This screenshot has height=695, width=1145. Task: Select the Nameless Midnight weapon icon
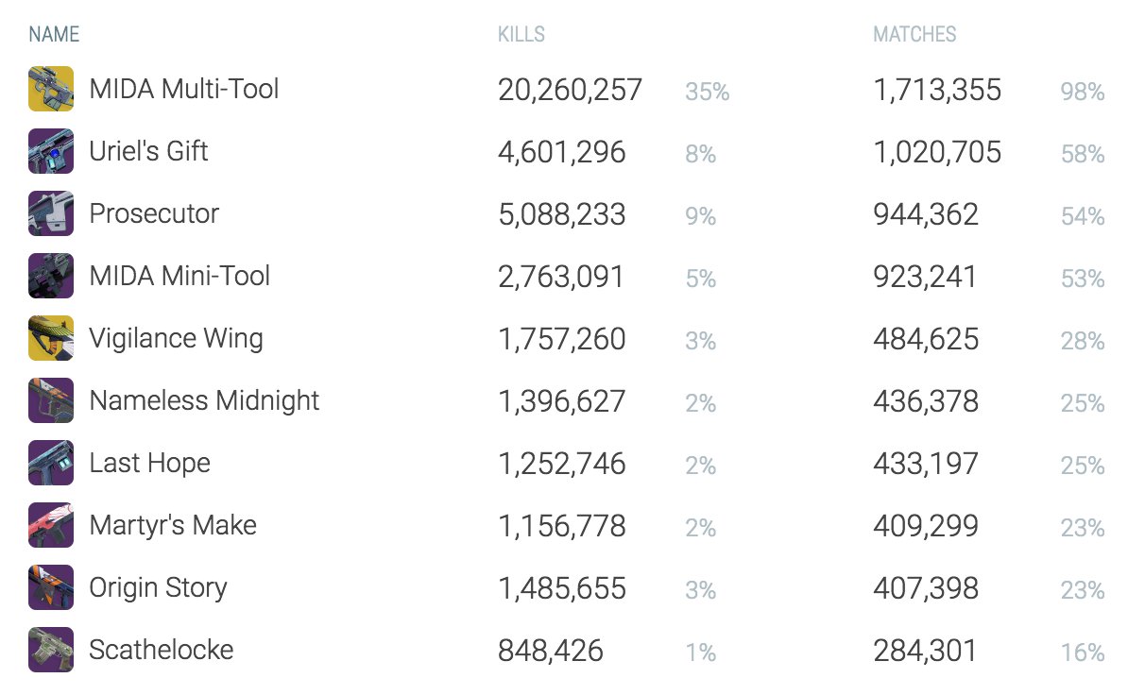pos(51,400)
